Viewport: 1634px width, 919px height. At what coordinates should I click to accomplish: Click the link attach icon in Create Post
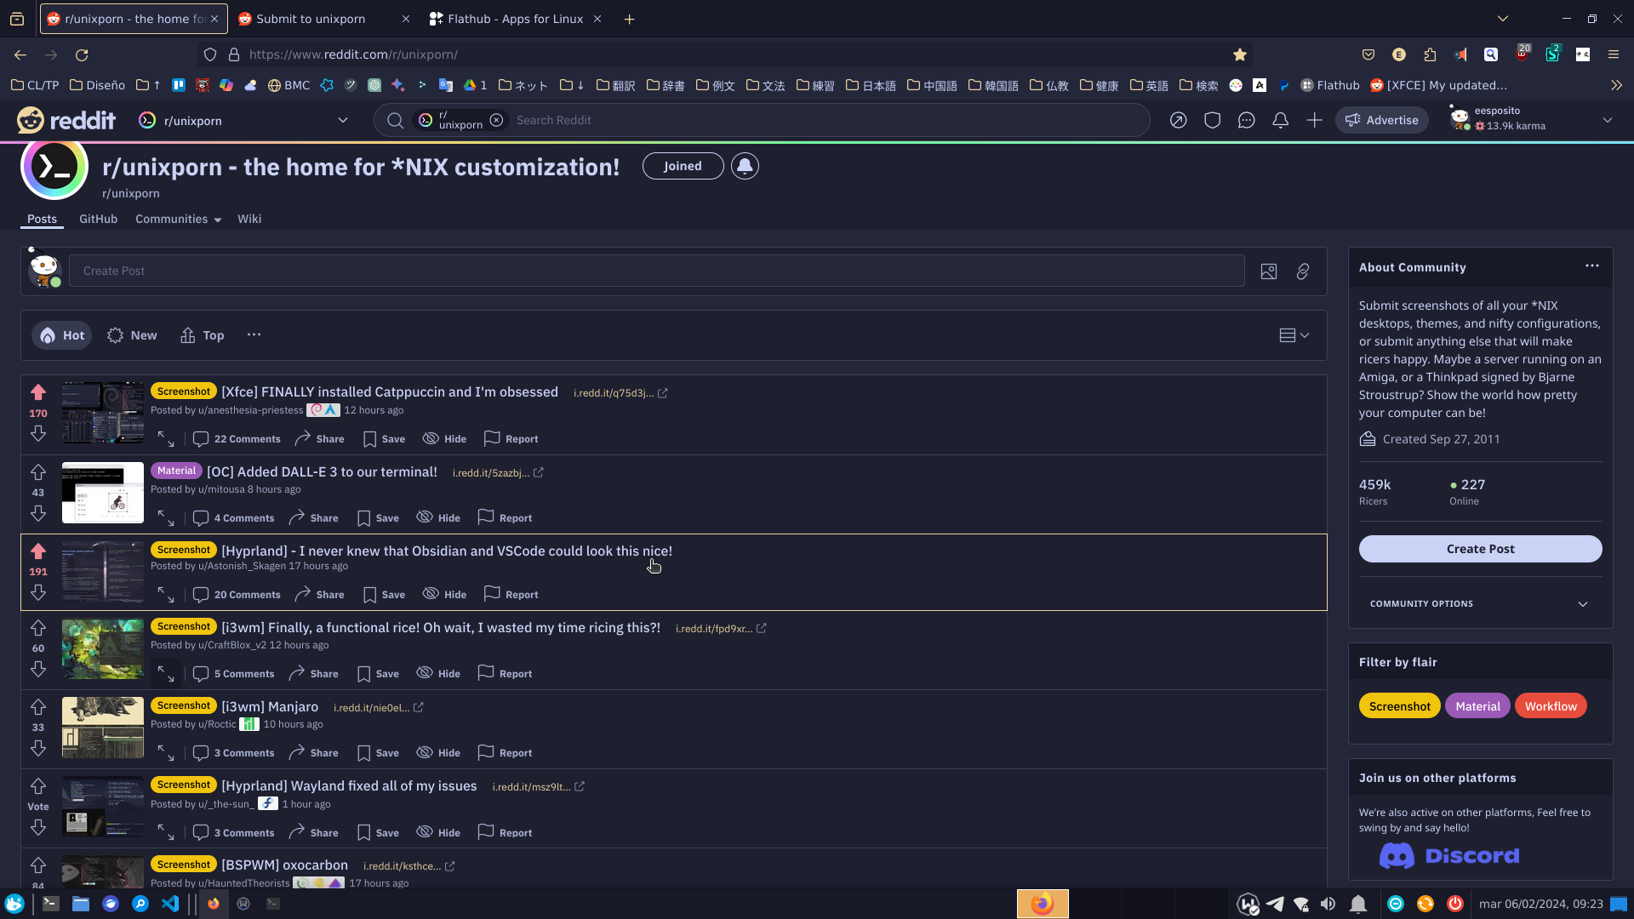(x=1302, y=271)
